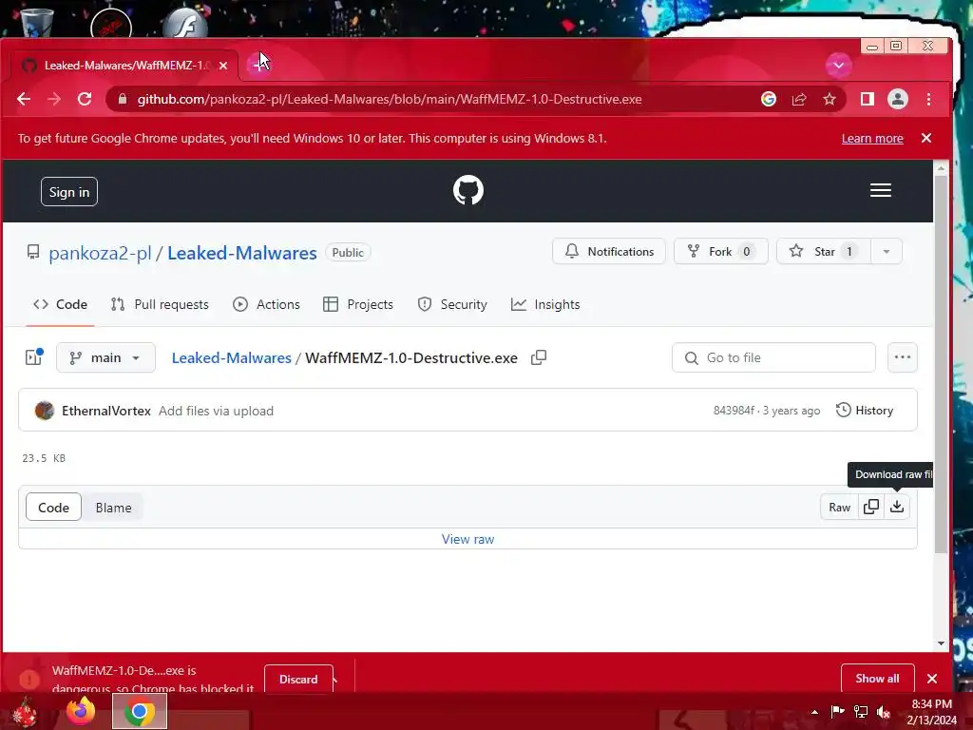This screenshot has height=730, width=973.
Task: Close the Leaked-Malwares browser tab
Action: coord(223,66)
